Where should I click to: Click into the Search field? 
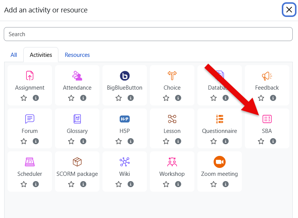tap(148, 34)
